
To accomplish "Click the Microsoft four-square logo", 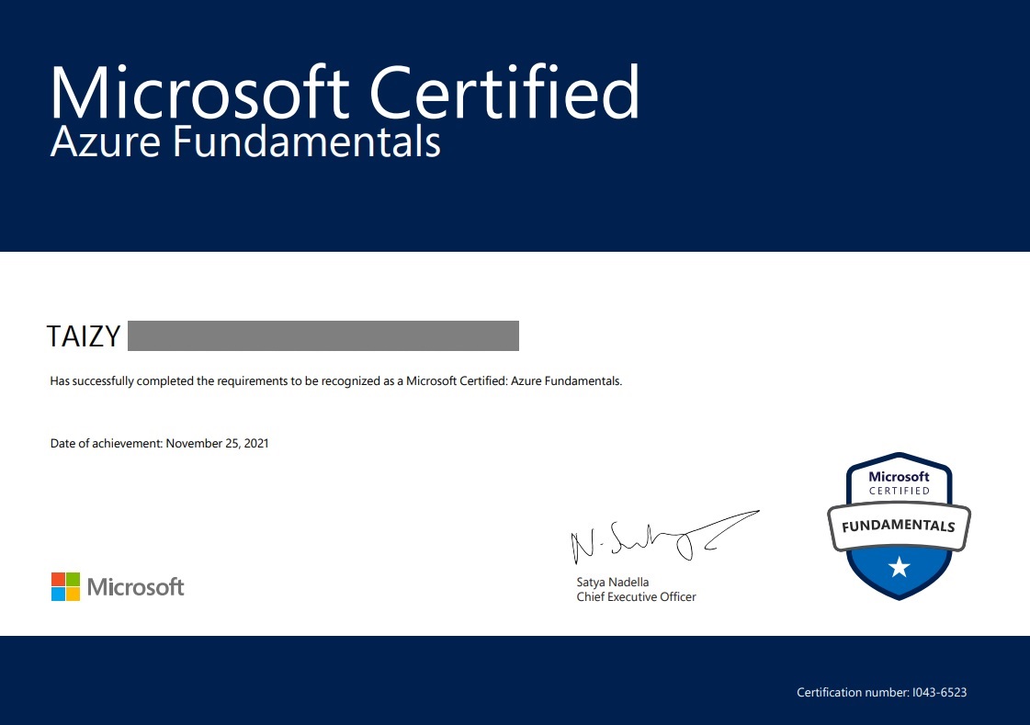I will 65,586.
